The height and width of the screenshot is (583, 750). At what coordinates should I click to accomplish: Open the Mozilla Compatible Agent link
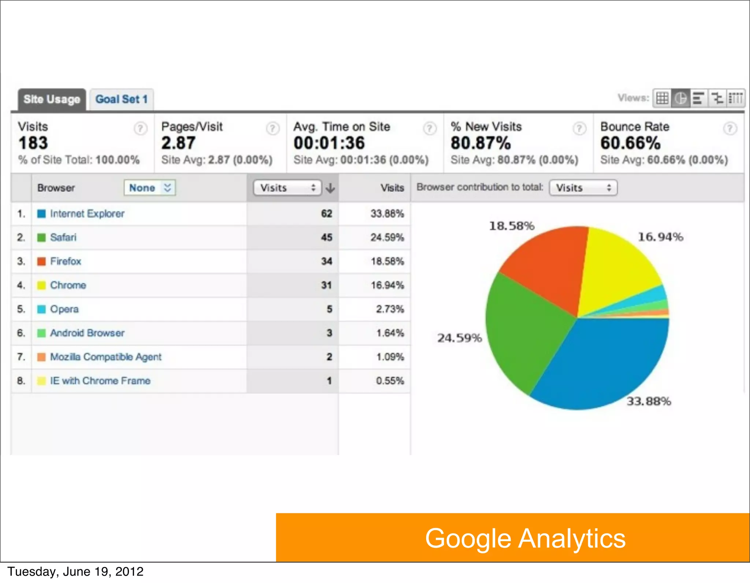(x=105, y=357)
